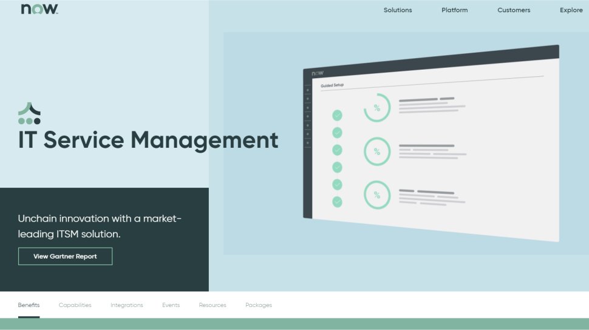Expand the Platform navigation menu
This screenshot has width=589, height=330.
click(454, 10)
